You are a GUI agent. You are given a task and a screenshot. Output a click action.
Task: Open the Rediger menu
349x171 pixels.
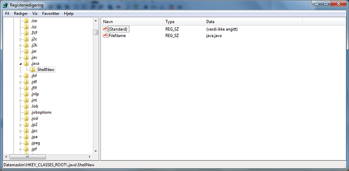coord(20,13)
